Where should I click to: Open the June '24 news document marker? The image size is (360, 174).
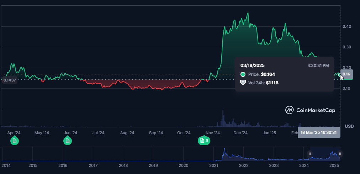point(68,141)
